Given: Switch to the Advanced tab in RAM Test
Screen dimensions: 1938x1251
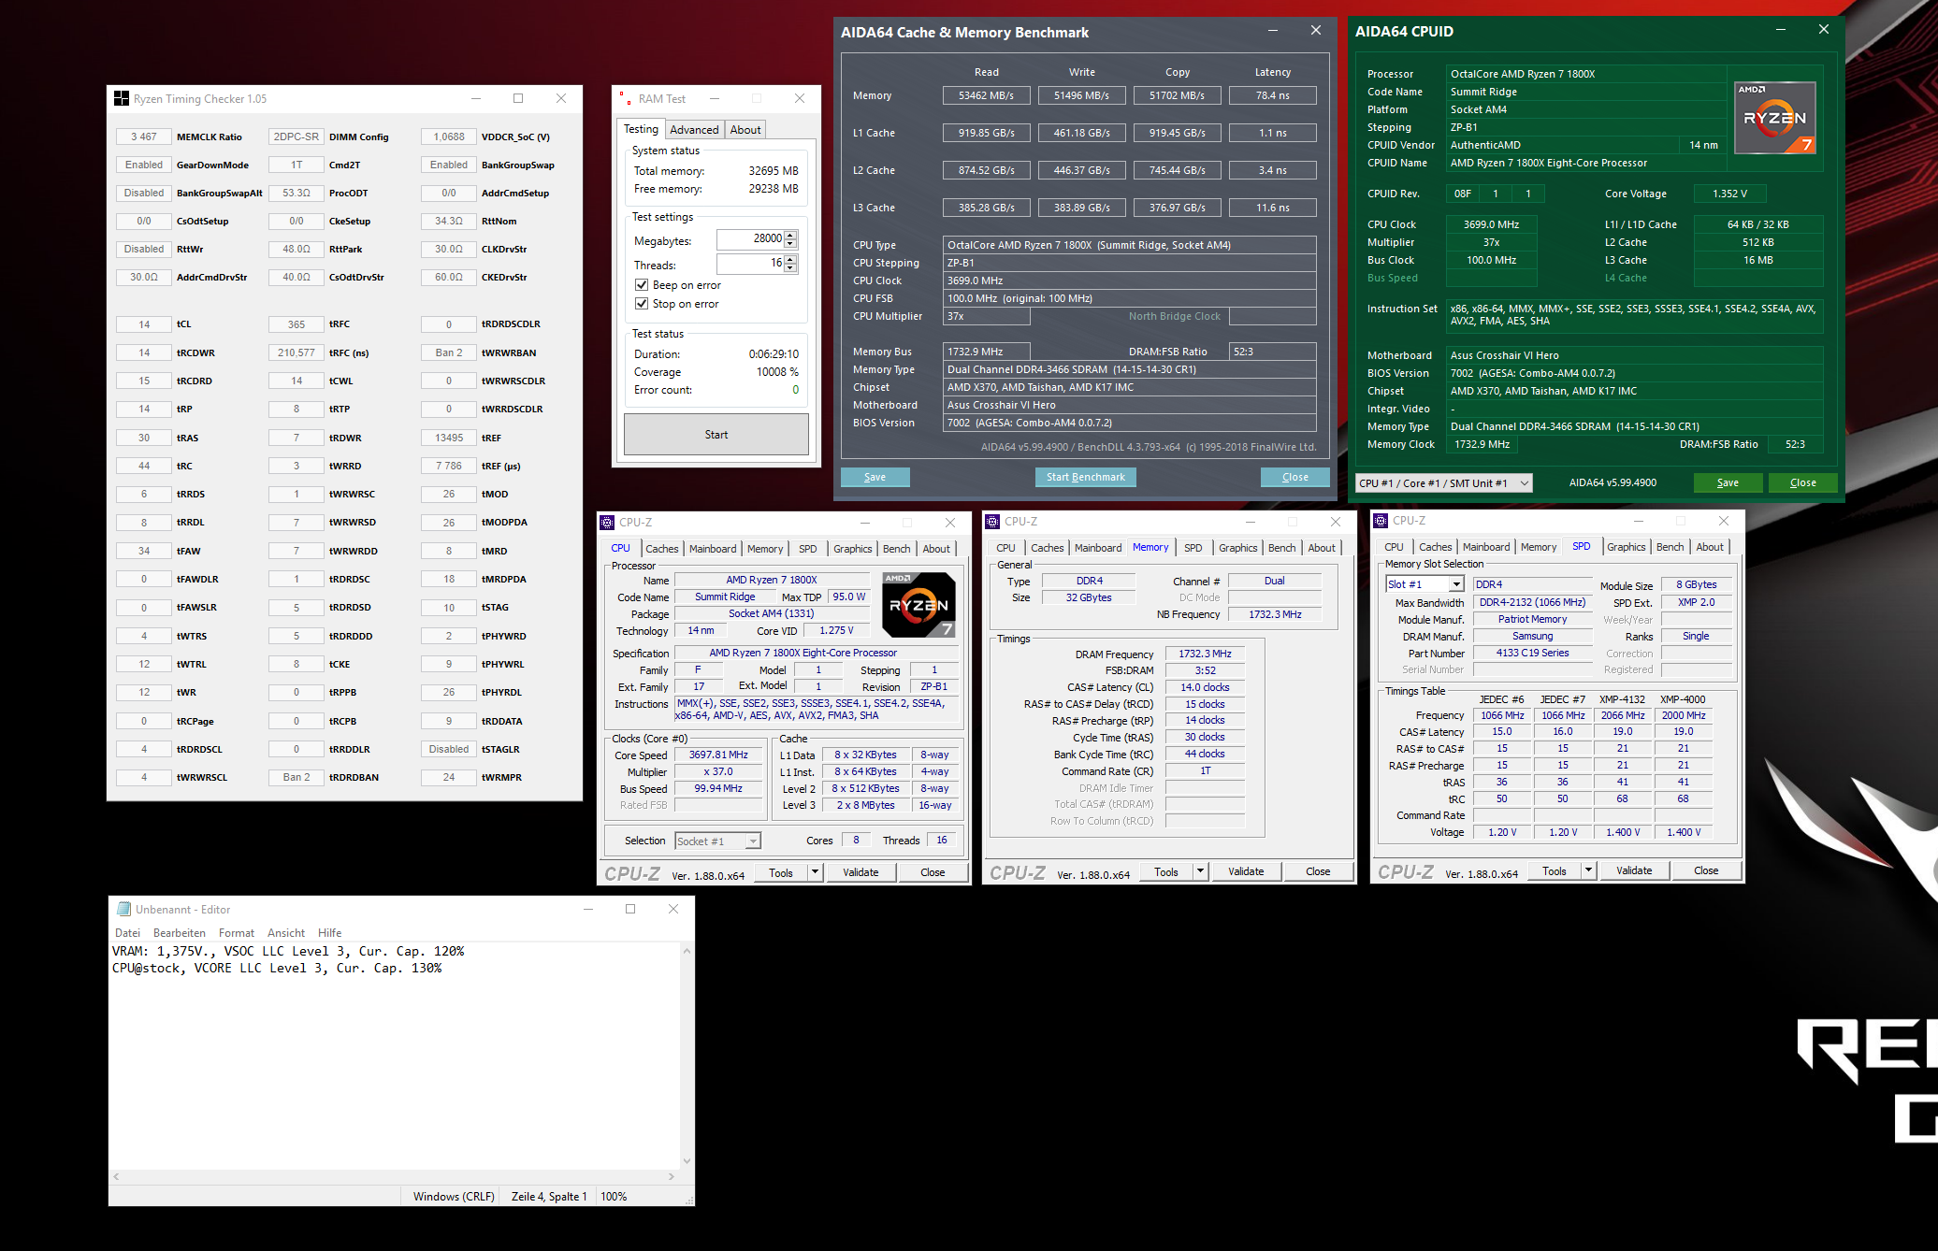Looking at the screenshot, I should [694, 129].
